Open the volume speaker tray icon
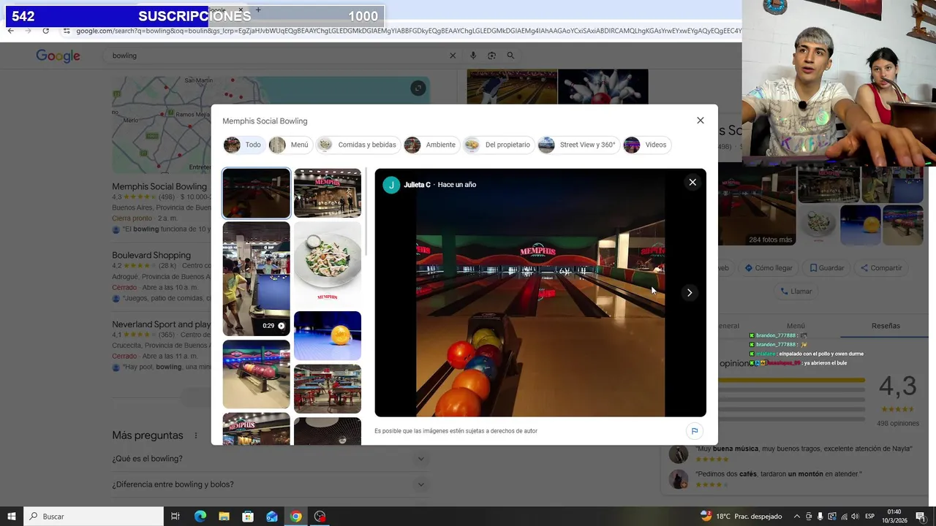The image size is (936, 526). click(x=855, y=517)
